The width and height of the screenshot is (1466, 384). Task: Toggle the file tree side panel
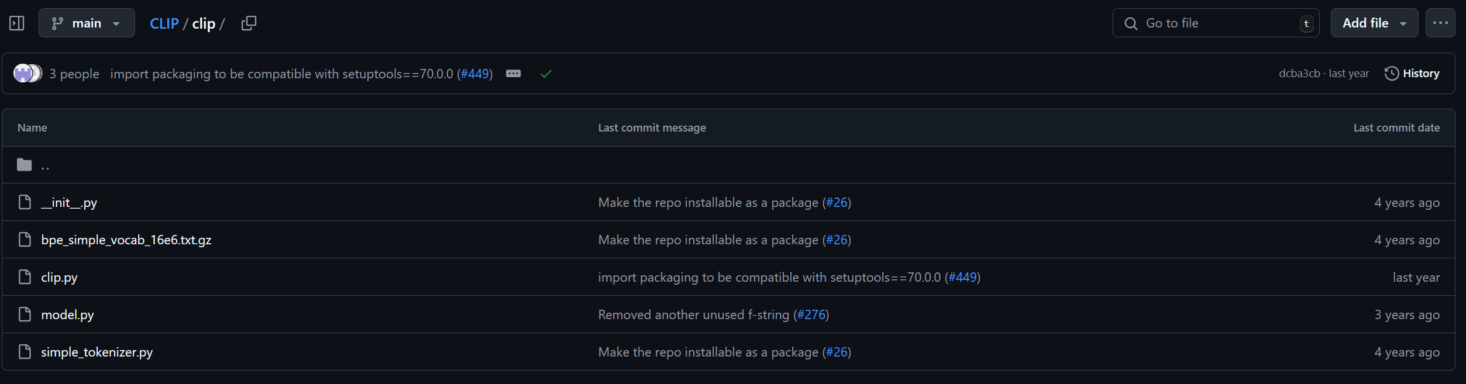point(17,23)
